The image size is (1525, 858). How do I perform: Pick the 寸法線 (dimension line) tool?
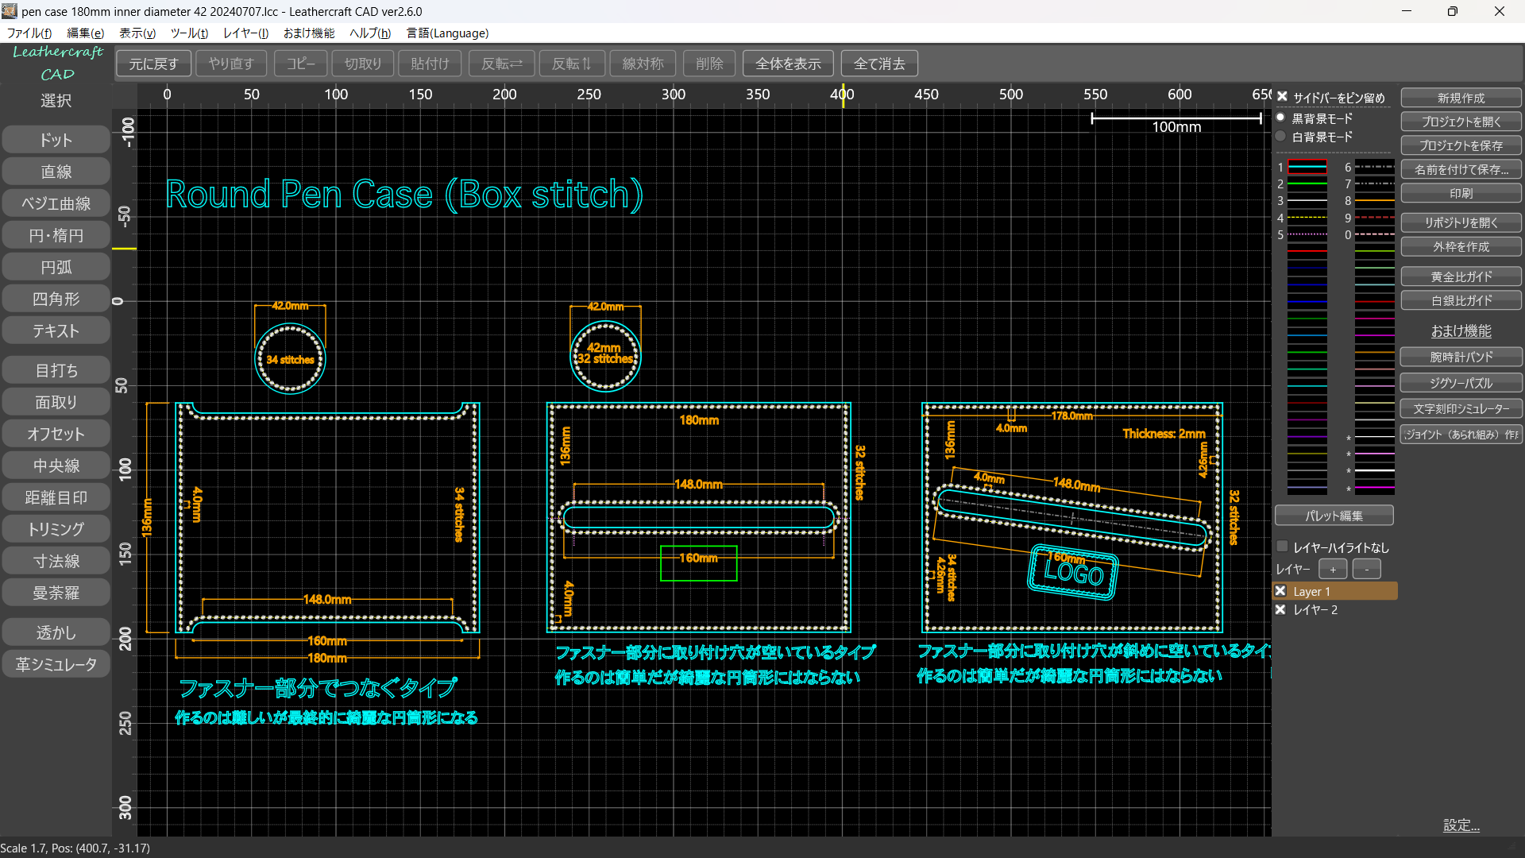tap(56, 561)
